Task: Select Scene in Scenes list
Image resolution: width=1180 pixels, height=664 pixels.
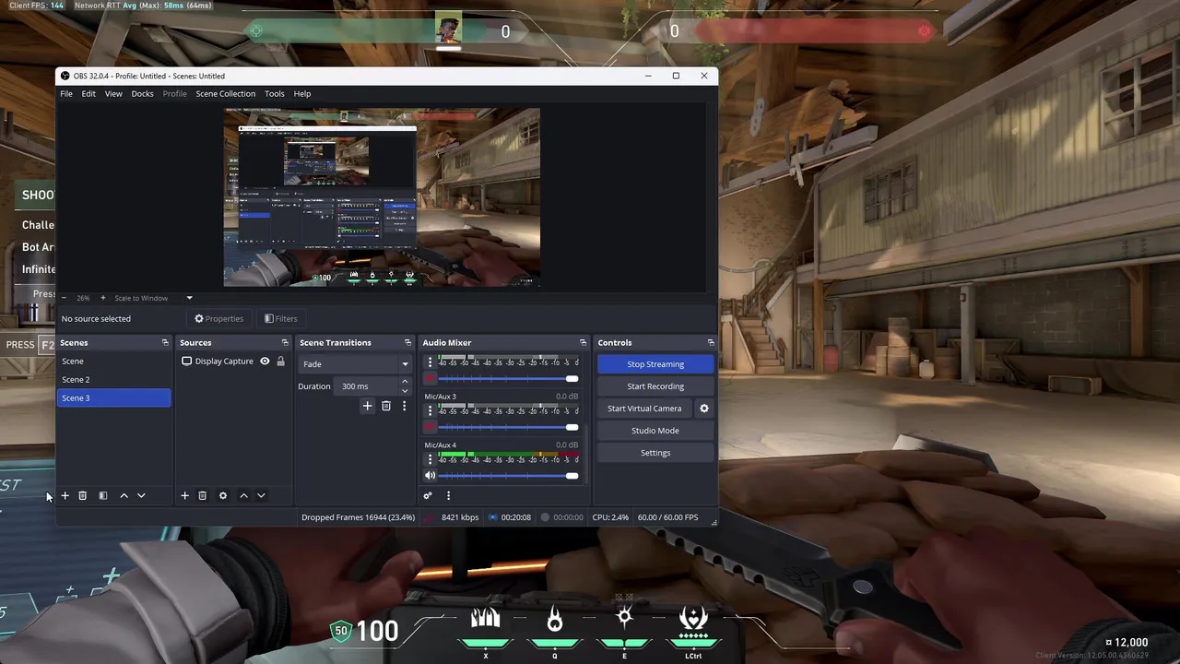Action: click(x=114, y=362)
